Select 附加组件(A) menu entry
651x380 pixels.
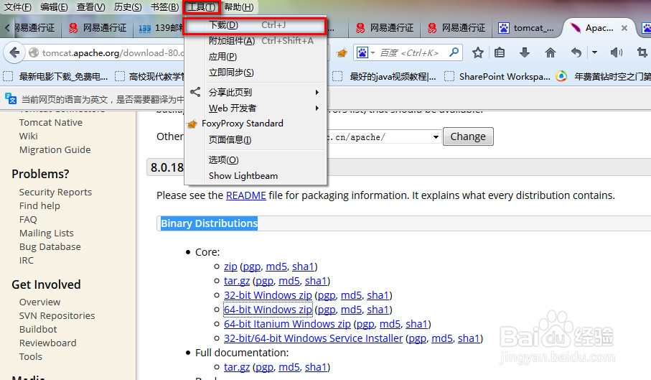[255, 41]
